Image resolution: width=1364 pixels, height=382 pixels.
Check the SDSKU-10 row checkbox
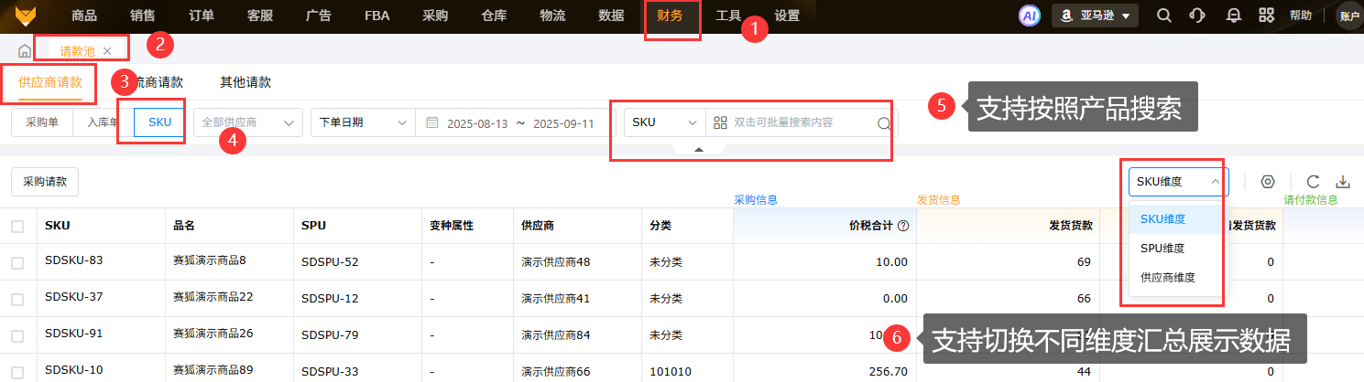pos(17,371)
